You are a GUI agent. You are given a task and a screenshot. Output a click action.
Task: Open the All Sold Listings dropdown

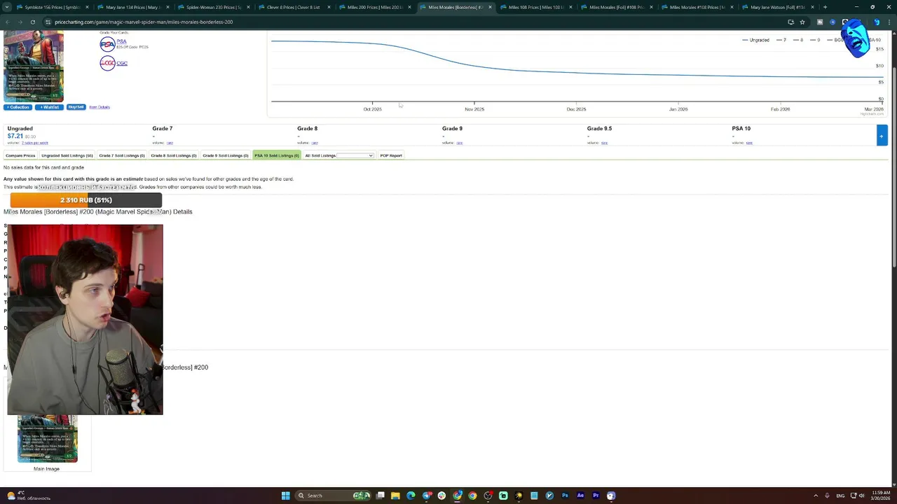(355, 155)
